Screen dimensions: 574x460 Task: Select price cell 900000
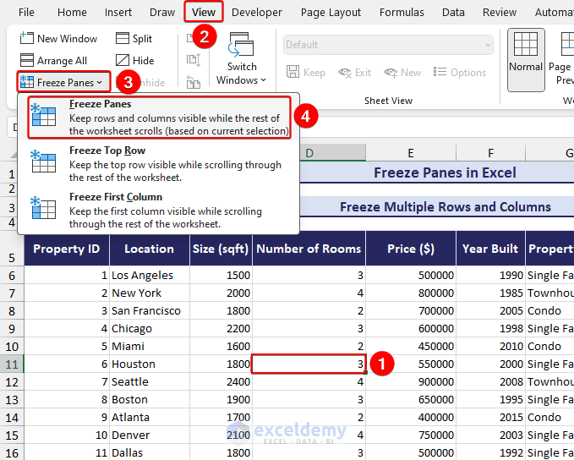[x=411, y=381]
